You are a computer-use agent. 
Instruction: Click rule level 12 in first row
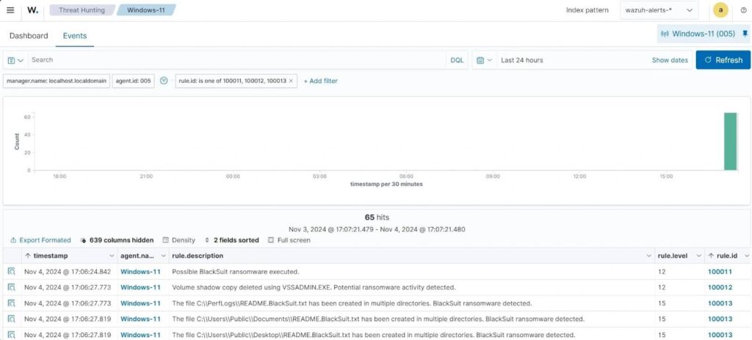(x=662, y=272)
